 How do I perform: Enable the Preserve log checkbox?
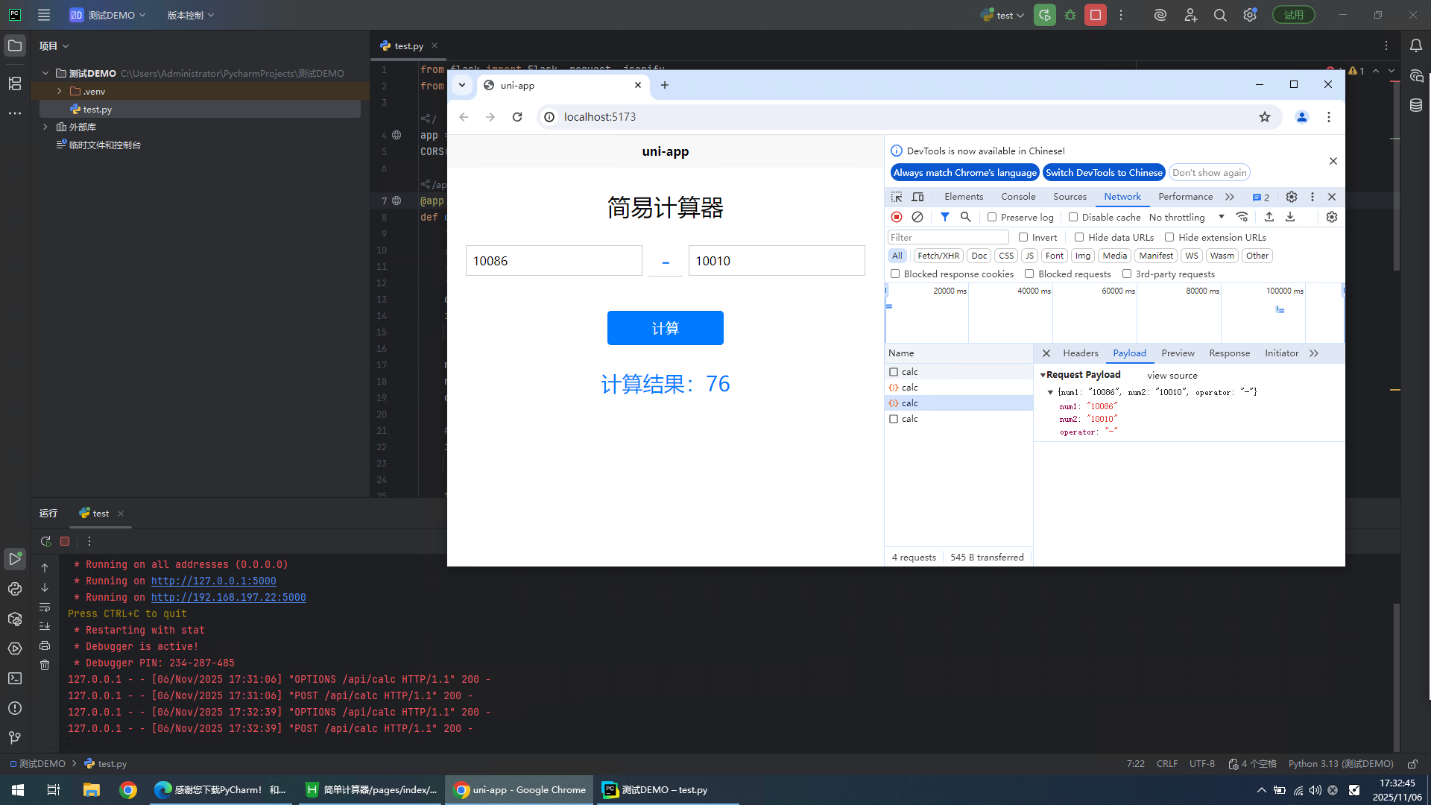tap(992, 217)
